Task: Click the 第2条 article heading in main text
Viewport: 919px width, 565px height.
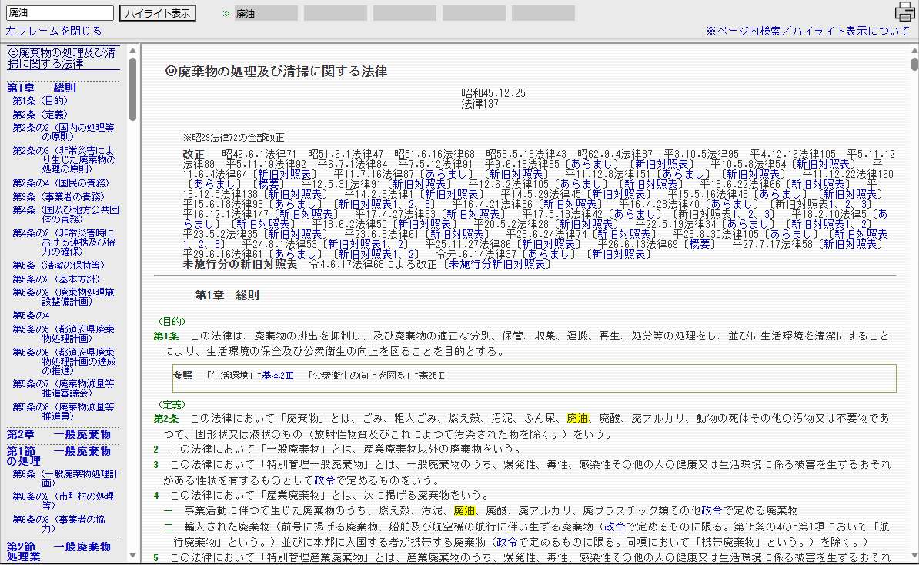Action: coord(165,419)
